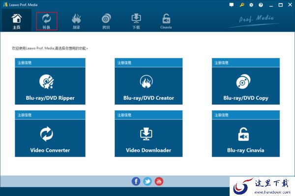This screenshot has width=295, height=196.
Task: Click 注册信息 above Video Converter
Action: coord(25,115)
